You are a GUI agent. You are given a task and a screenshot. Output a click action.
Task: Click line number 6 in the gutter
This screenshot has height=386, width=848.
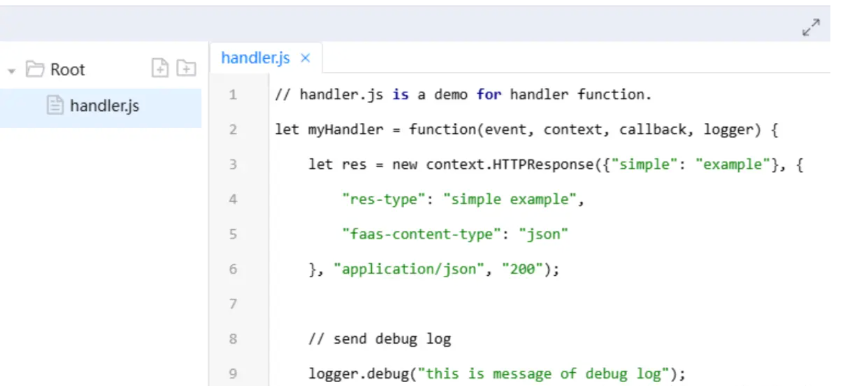233,269
